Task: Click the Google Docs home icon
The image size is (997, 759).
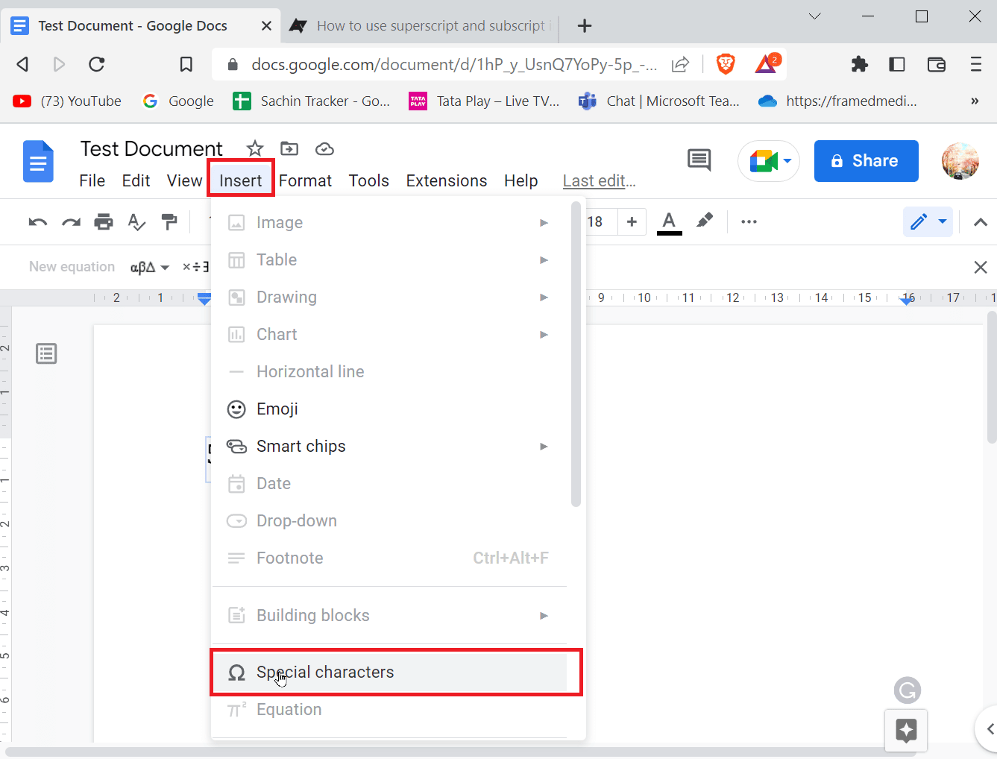Action: click(x=38, y=161)
